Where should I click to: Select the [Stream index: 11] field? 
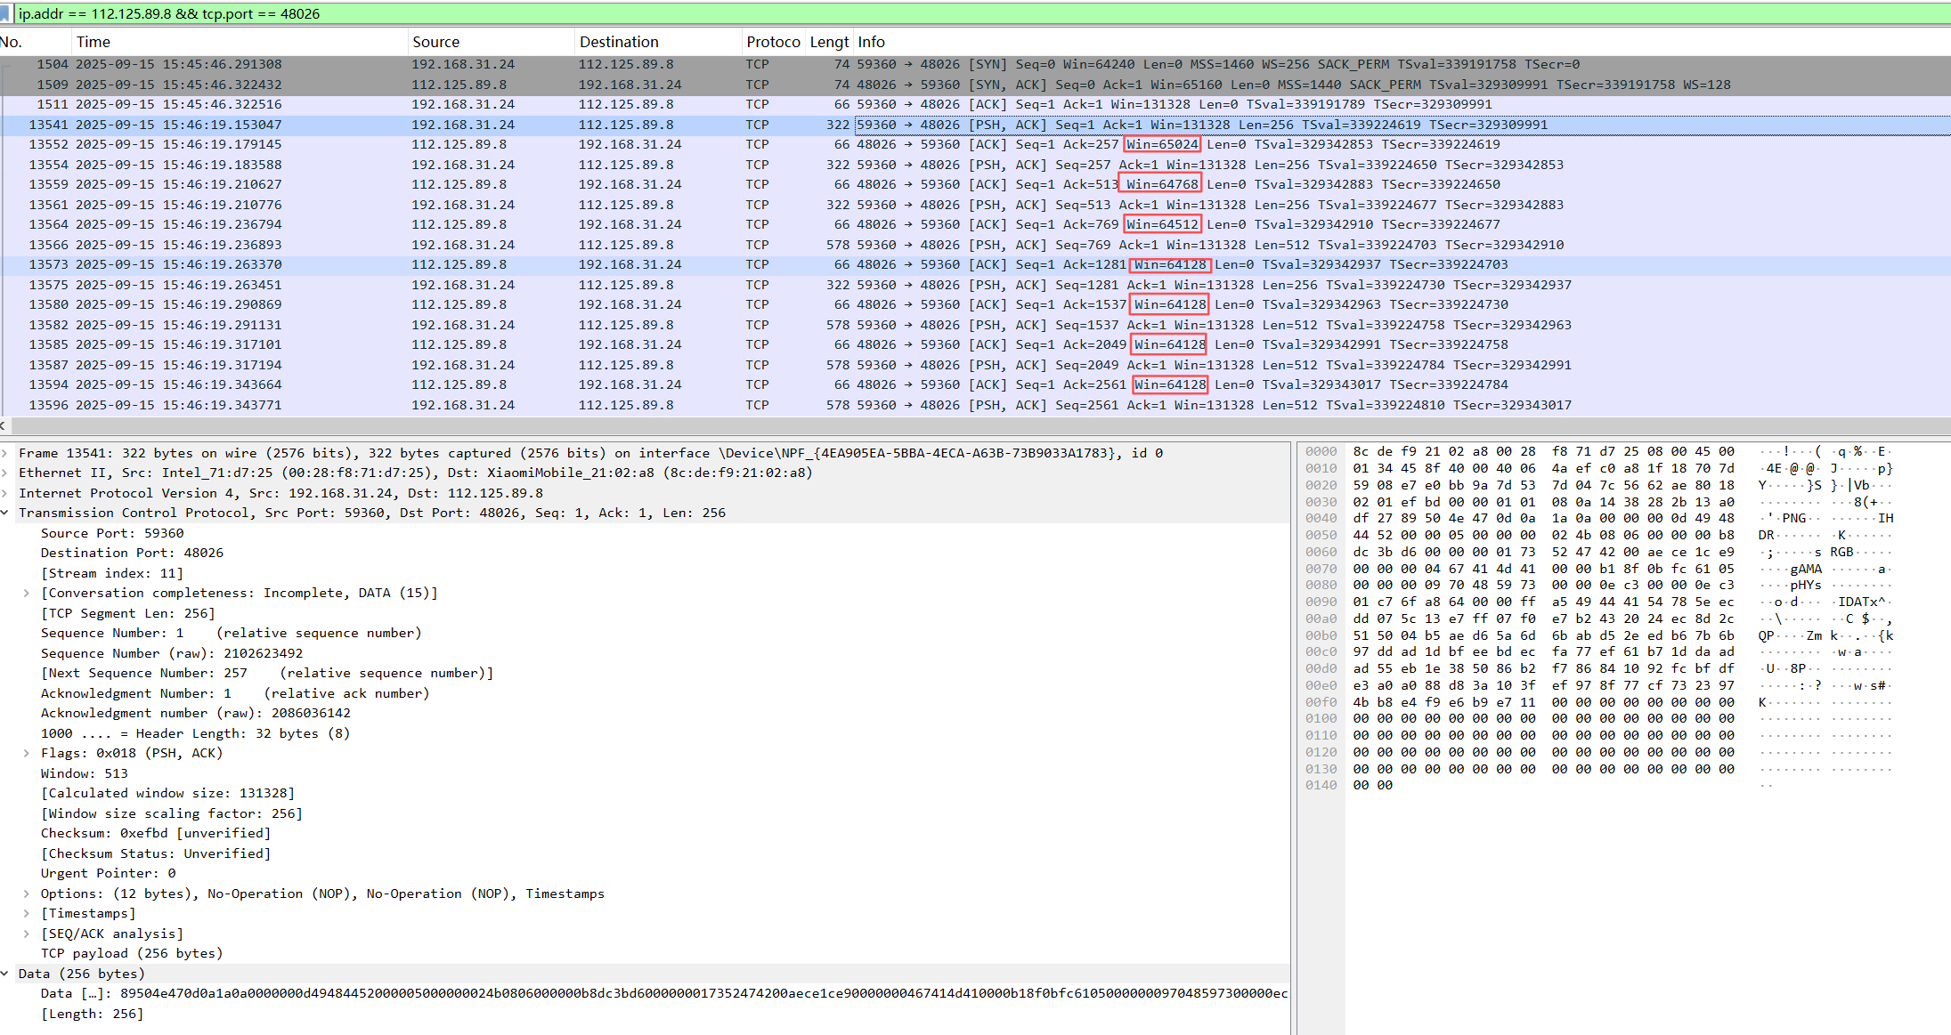[112, 573]
